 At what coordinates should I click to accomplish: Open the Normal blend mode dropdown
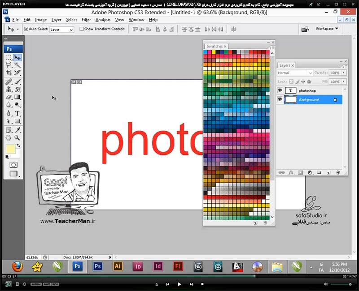(x=295, y=73)
